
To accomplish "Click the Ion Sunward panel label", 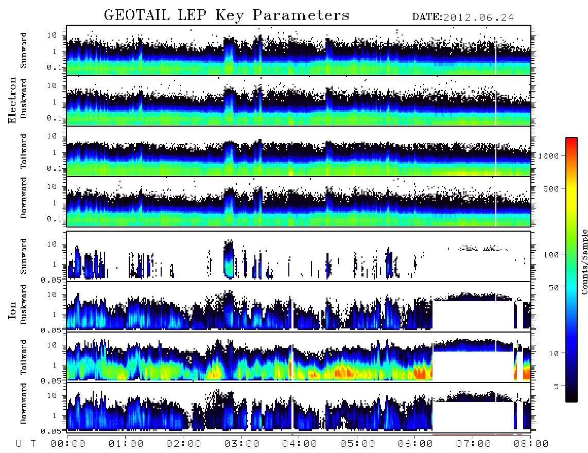I will (24, 256).
